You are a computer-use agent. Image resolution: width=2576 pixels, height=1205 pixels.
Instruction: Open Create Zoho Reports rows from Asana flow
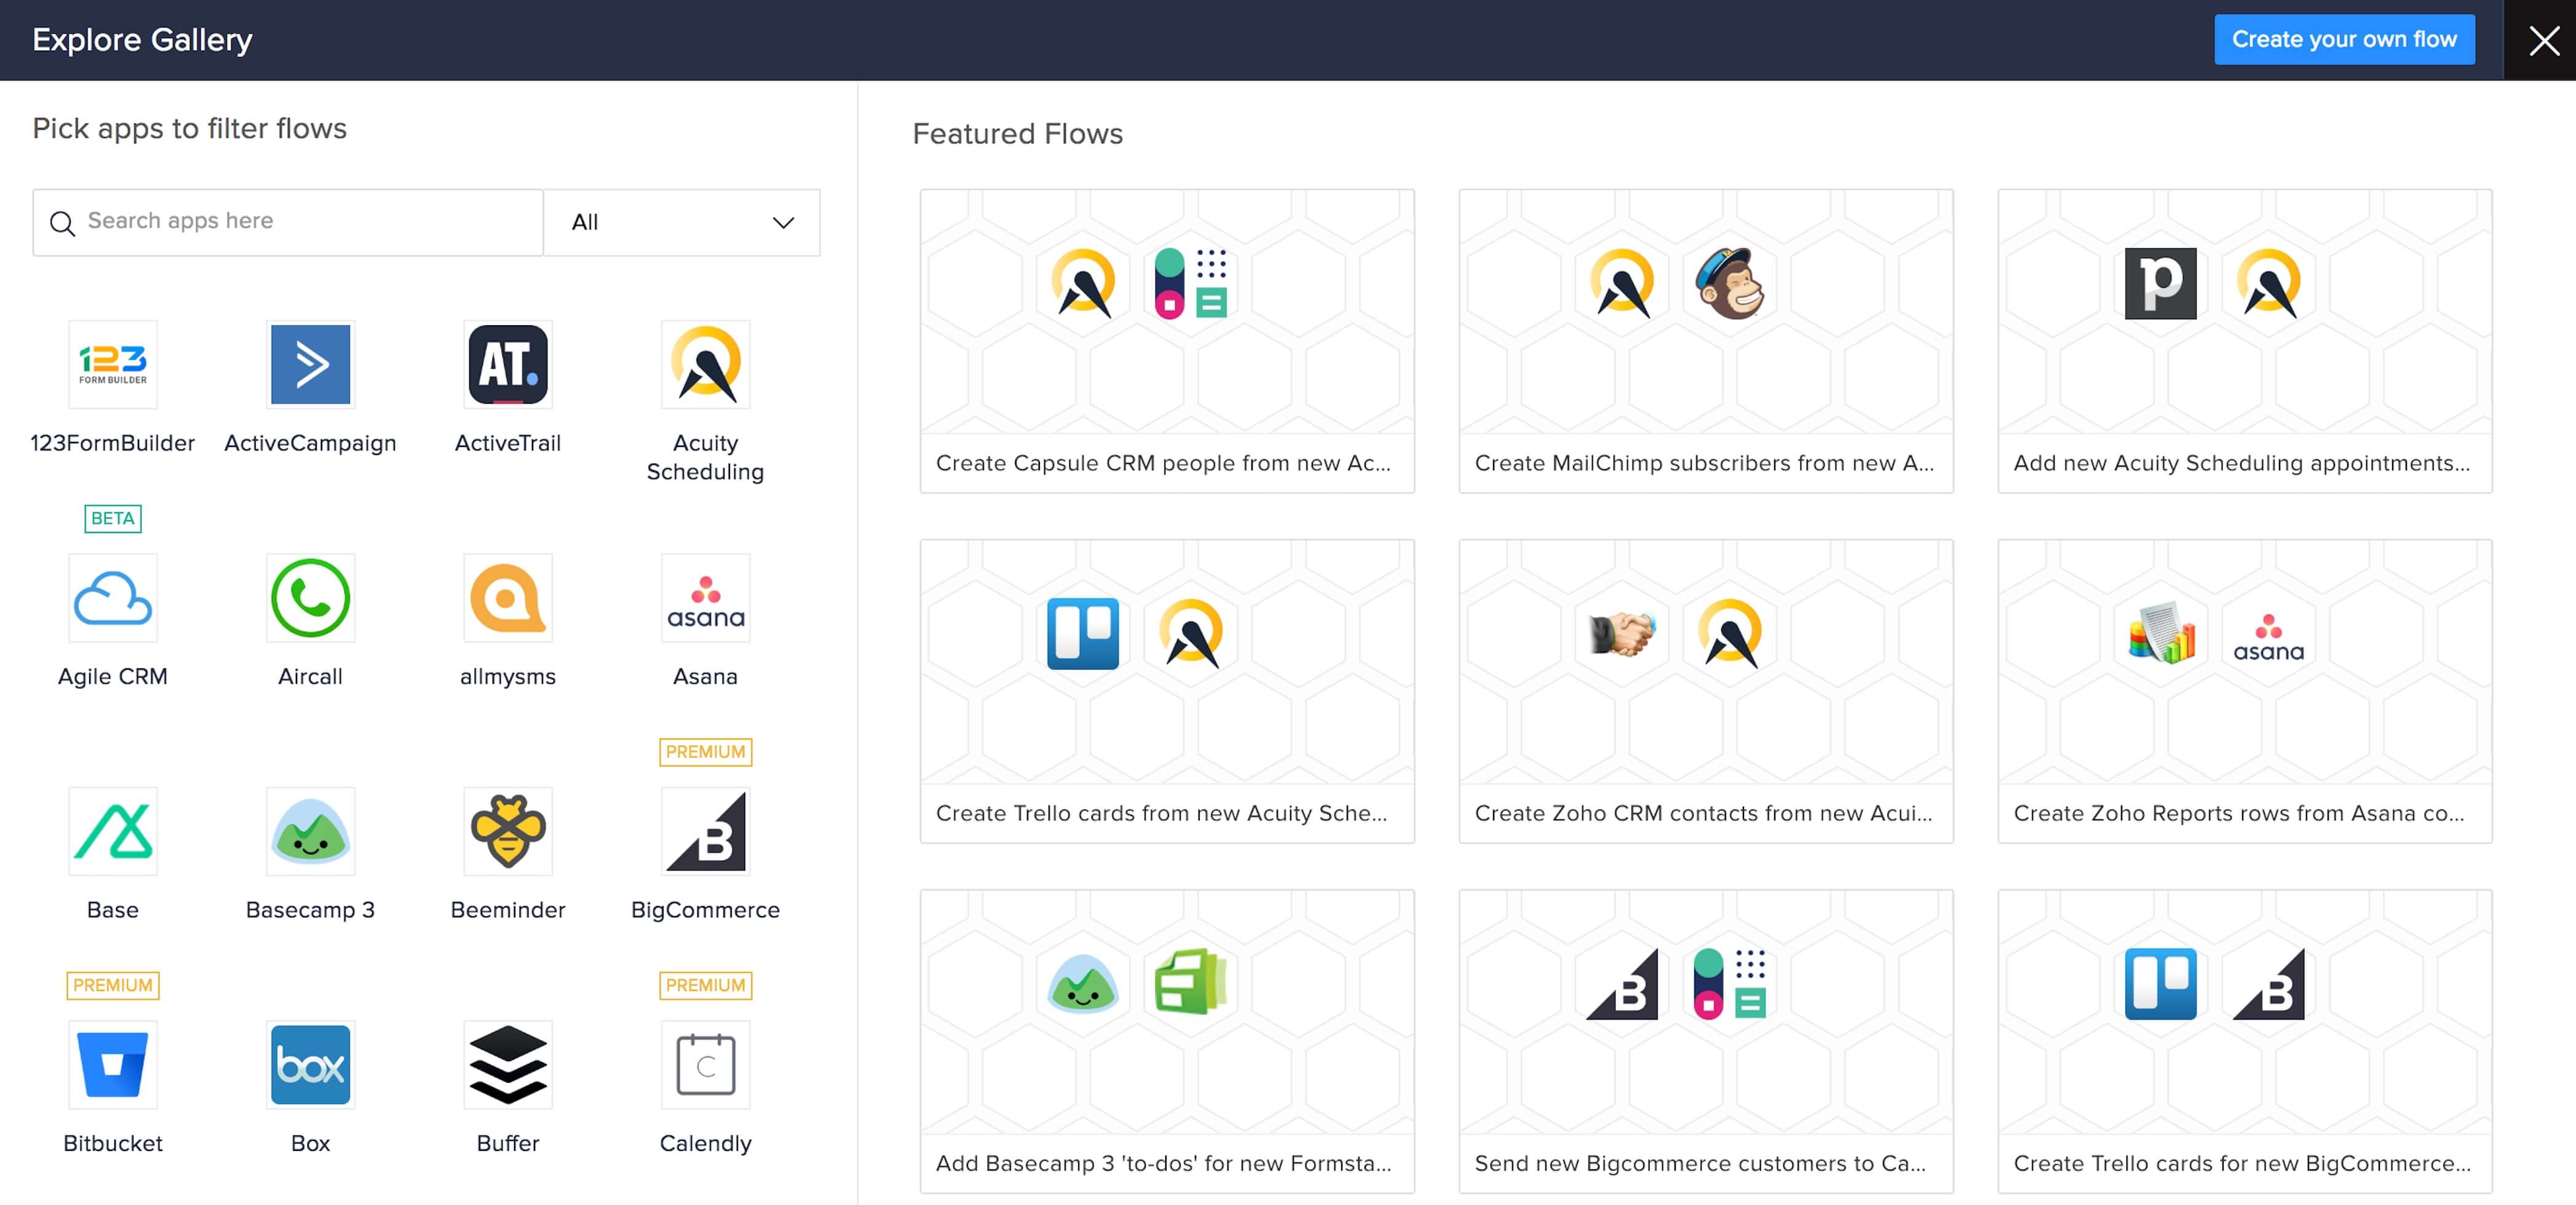[x=2244, y=691]
